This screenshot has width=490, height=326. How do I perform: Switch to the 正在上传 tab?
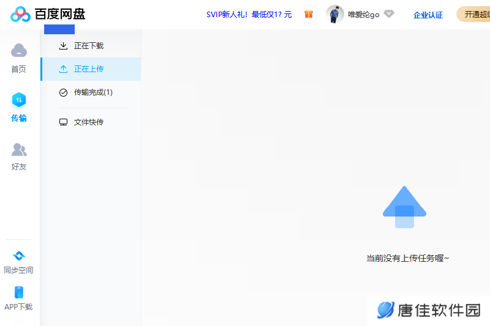(x=91, y=69)
